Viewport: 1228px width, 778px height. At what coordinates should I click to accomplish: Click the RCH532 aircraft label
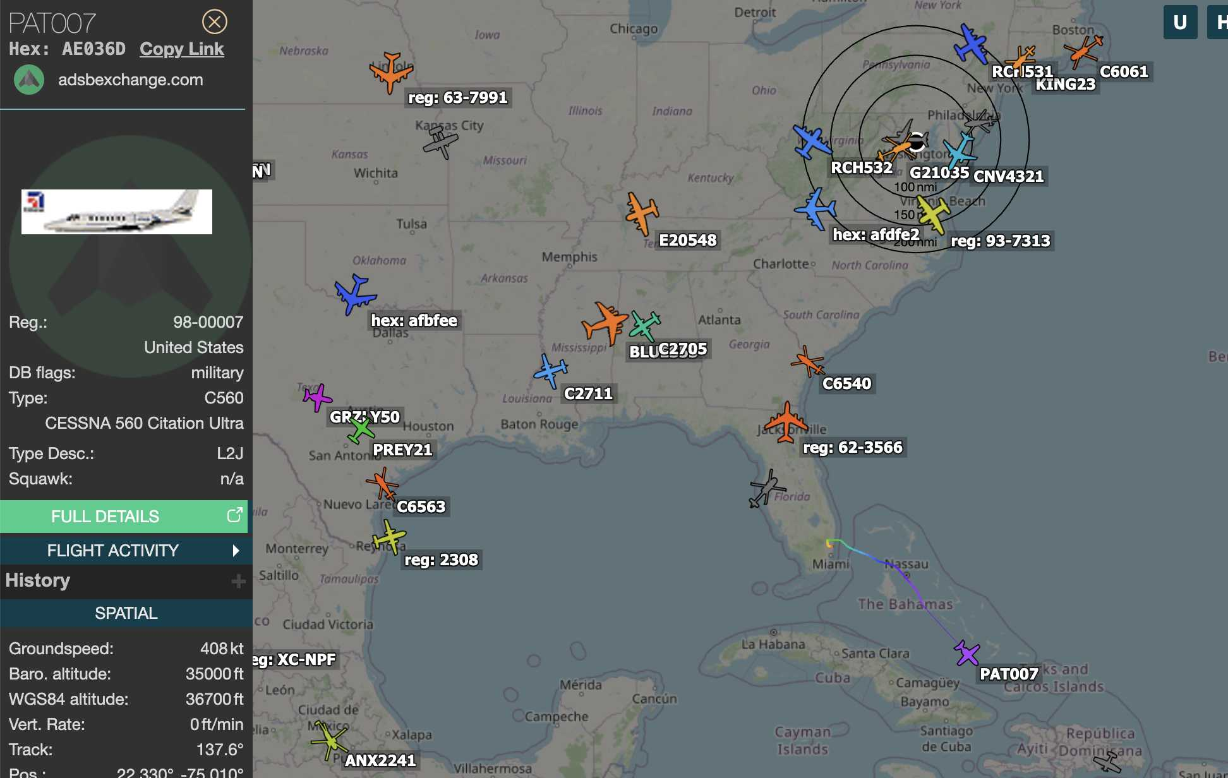tap(861, 168)
